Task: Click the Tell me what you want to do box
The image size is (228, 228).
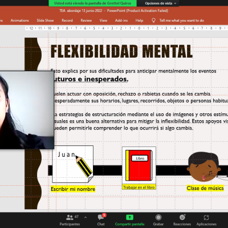Action: 182,21
